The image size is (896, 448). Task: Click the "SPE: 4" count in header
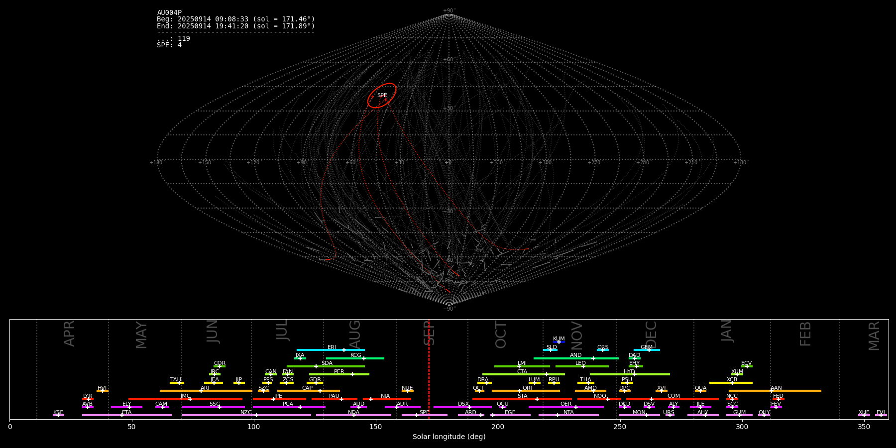[169, 45]
